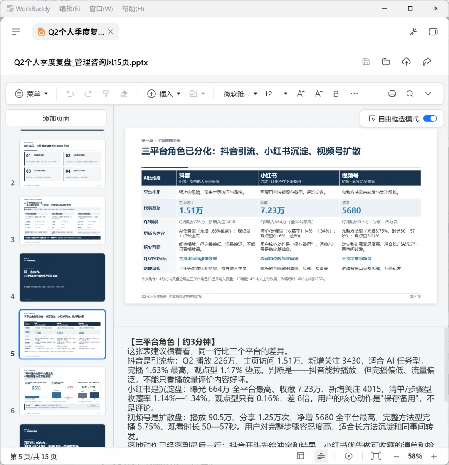
Task: Click the eraser clear formatting icon
Action: coord(124,94)
